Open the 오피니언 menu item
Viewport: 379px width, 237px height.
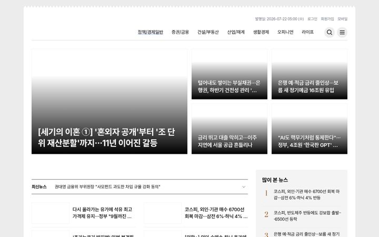[285, 32]
